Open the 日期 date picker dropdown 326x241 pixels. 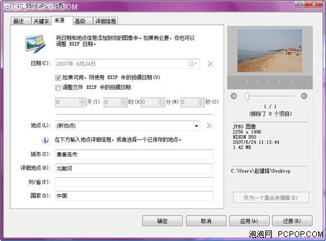(x=193, y=63)
